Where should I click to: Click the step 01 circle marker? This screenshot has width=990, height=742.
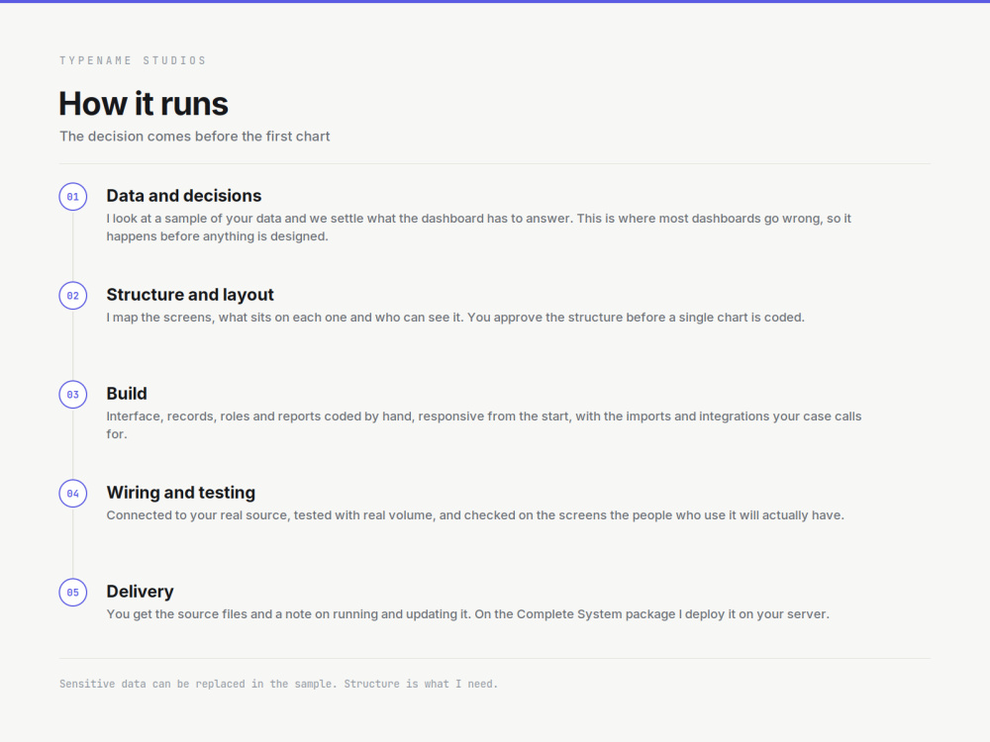tap(72, 197)
